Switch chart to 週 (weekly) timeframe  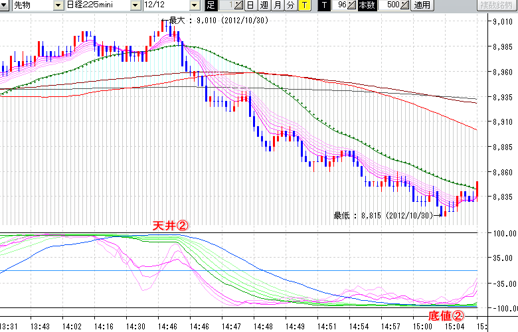264,5
